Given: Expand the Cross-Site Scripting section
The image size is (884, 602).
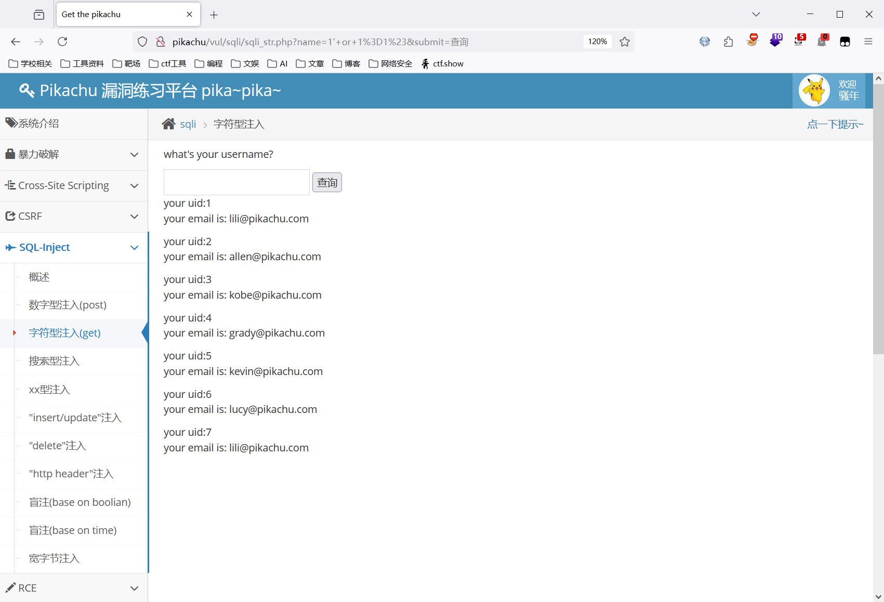Looking at the screenshot, I should (74, 185).
